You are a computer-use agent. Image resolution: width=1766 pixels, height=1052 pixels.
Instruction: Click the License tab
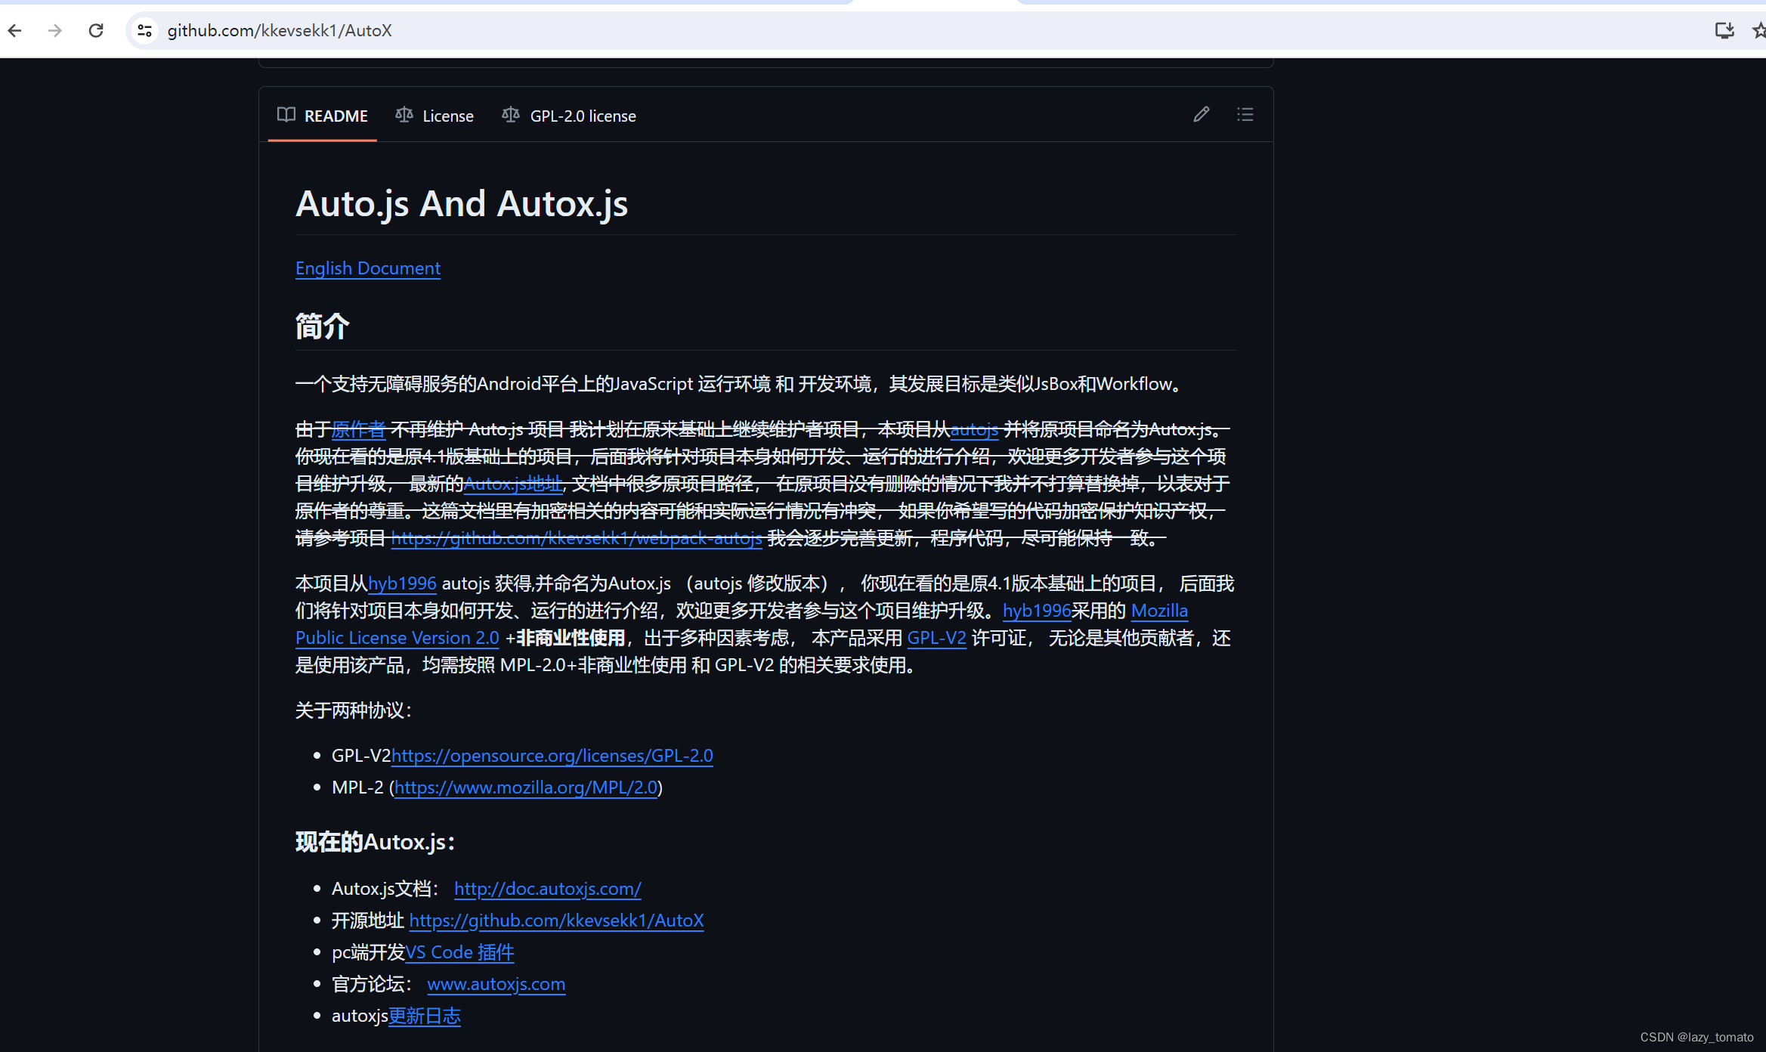pos(435,114)
